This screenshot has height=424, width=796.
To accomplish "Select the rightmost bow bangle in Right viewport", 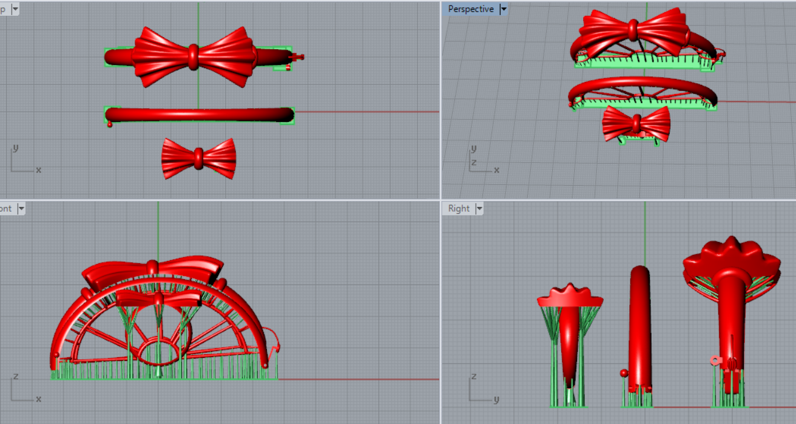I will click(730, 303).
